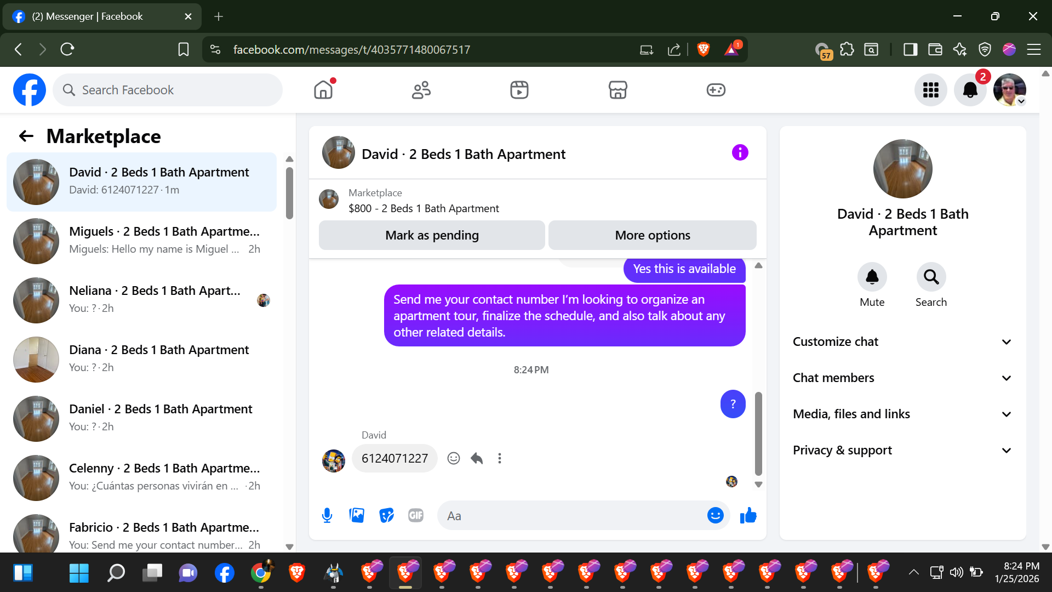1052x592 pixels.
Task: Click the browser address bar URL
Action: pos(351,49)
